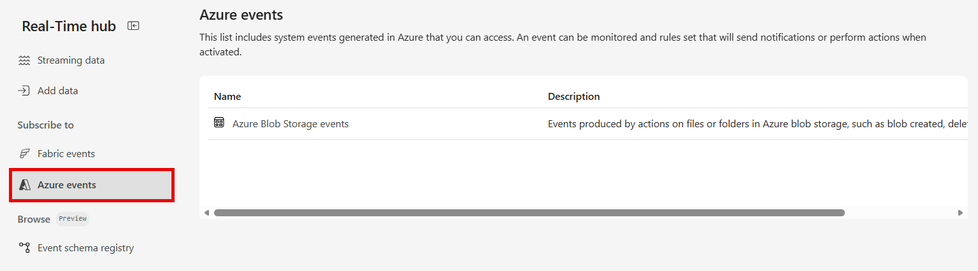Select Fabric events label under Subscribe to
Viewport: 978px width, 271px height.
coord(66,153)
